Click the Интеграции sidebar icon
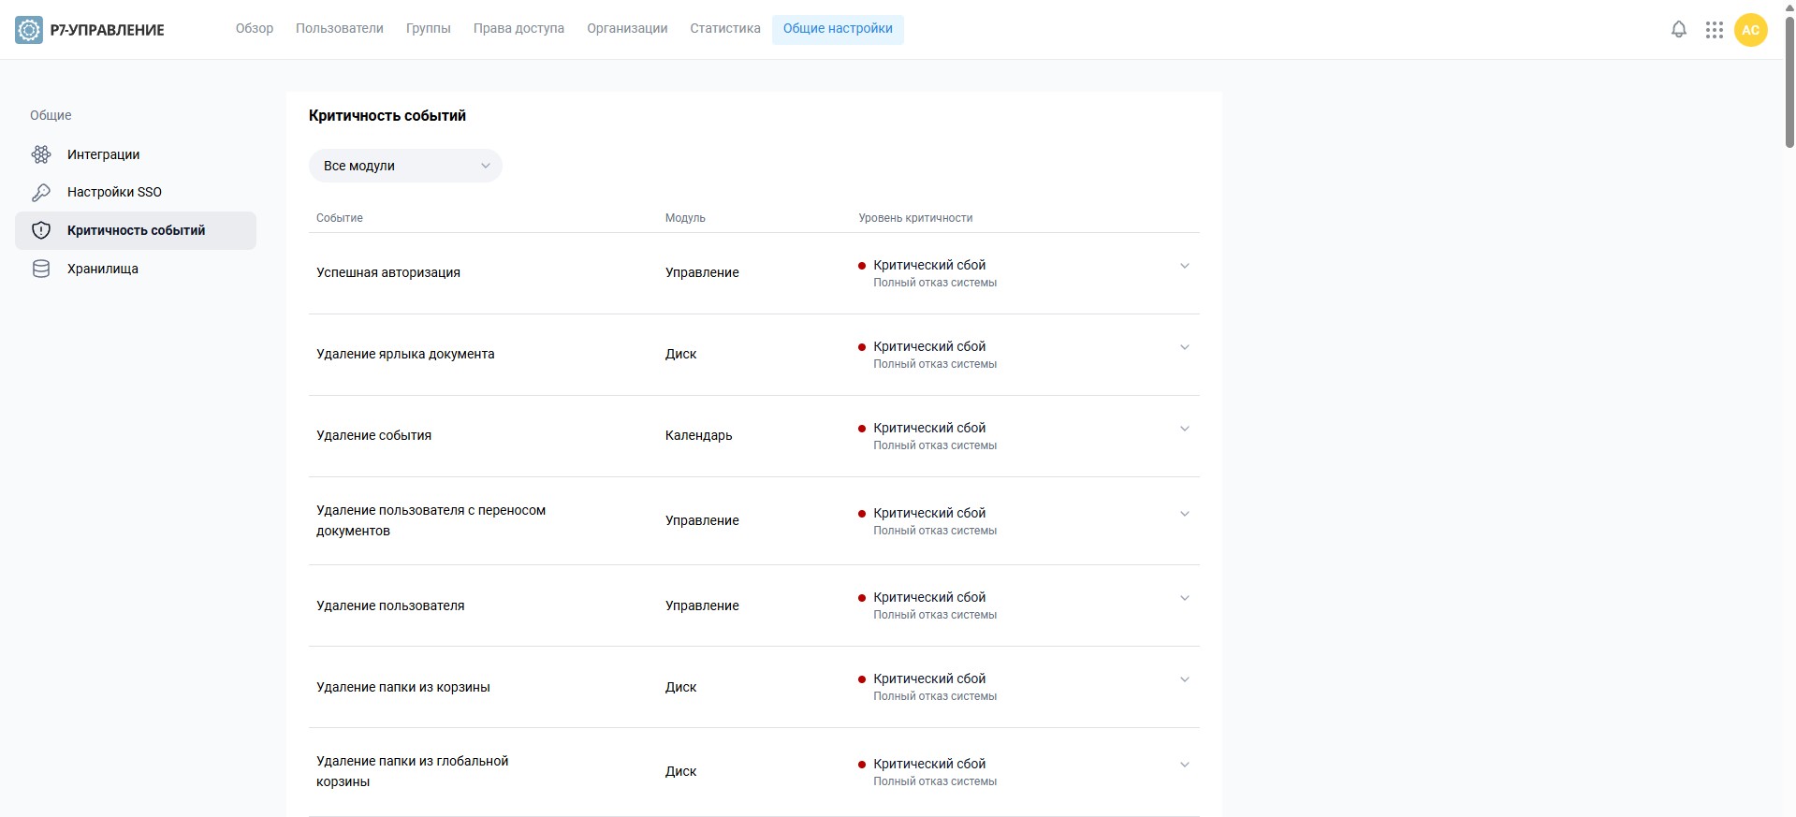This screenshot has width=1796, height=817. pos(41,154)
